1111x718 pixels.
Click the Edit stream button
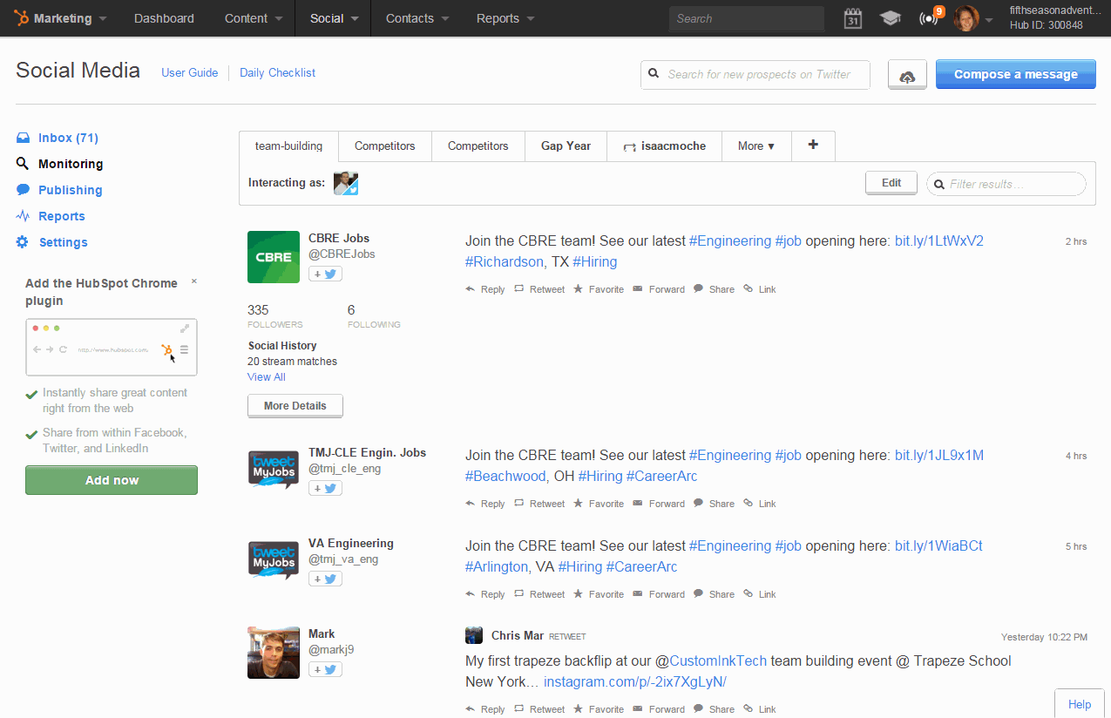click(x=891, y=183)
